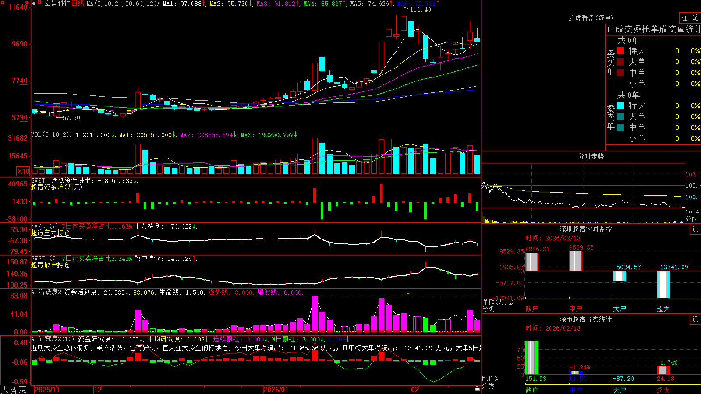701x394 pixels.
Task: Click the 深圳超赢实时监控 panel title
Action: [x=586, y=229]
